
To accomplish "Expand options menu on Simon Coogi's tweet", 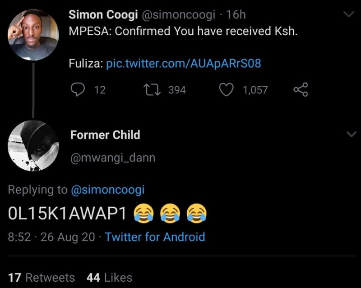I will tap(350, 14).
